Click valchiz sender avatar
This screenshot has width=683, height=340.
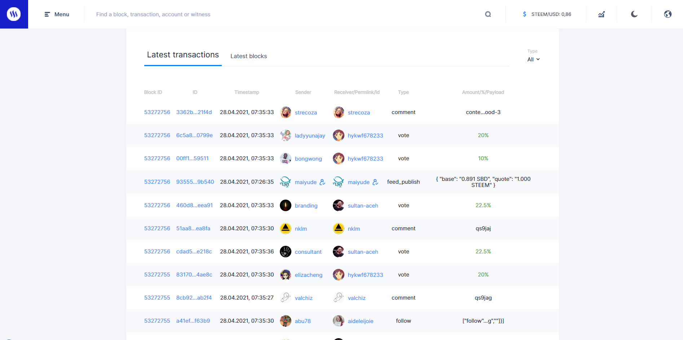[286, 298]
